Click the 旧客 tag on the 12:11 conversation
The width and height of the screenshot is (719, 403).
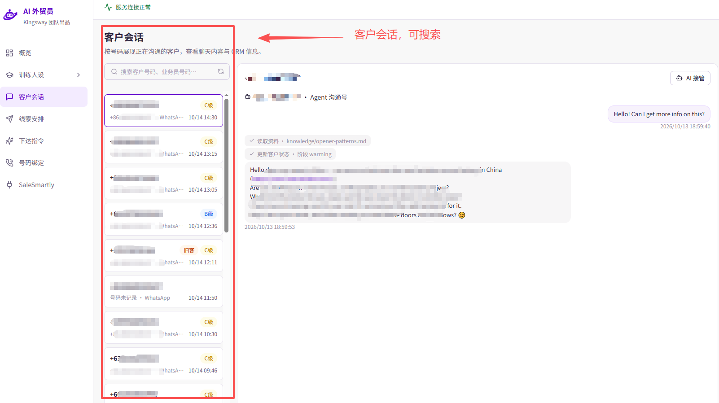point(189,250)
